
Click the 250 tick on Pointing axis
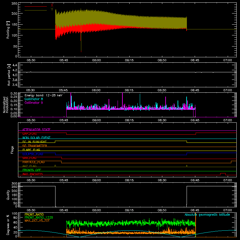pos(14,4)
